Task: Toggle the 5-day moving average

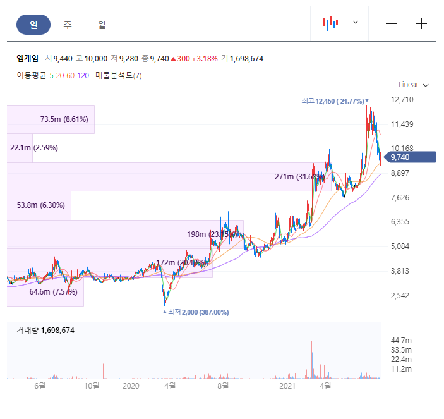Action: 52,76
